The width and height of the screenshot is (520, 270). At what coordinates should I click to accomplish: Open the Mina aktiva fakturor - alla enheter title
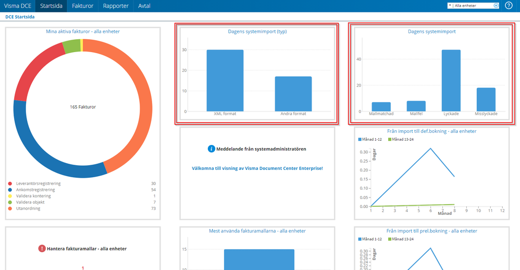coord(83,31)
